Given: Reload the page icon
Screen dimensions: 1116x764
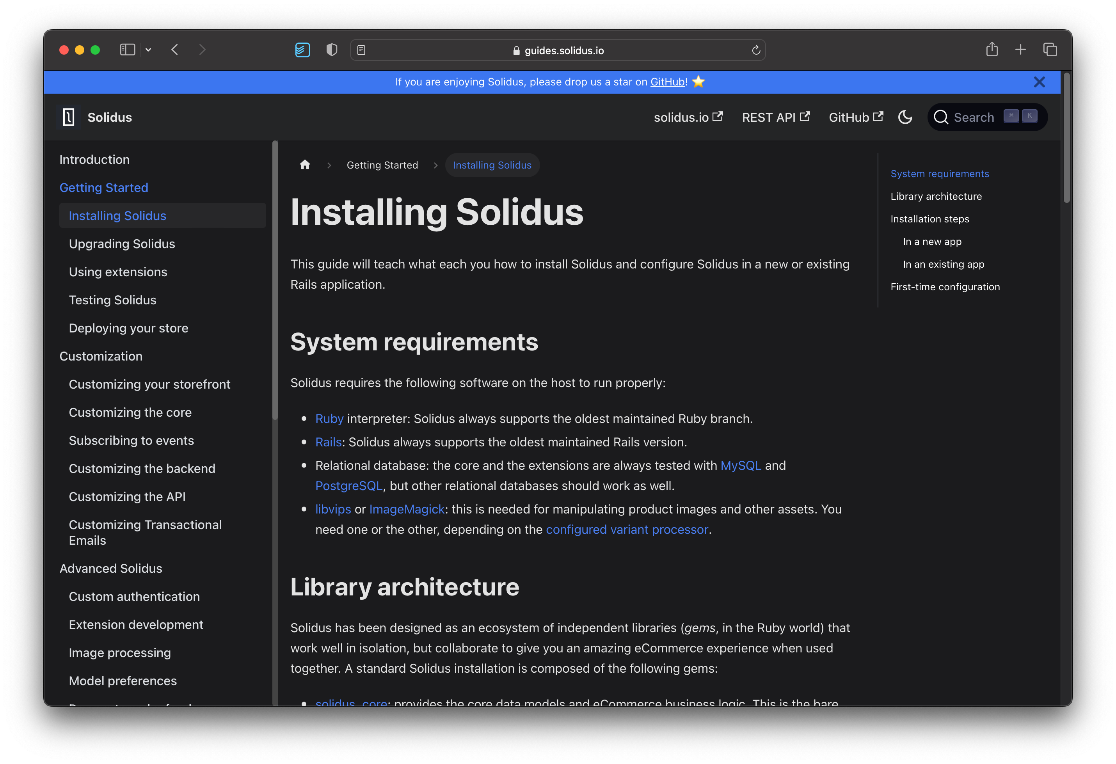Looking at the screenshot, I should [x=756, y=50].
